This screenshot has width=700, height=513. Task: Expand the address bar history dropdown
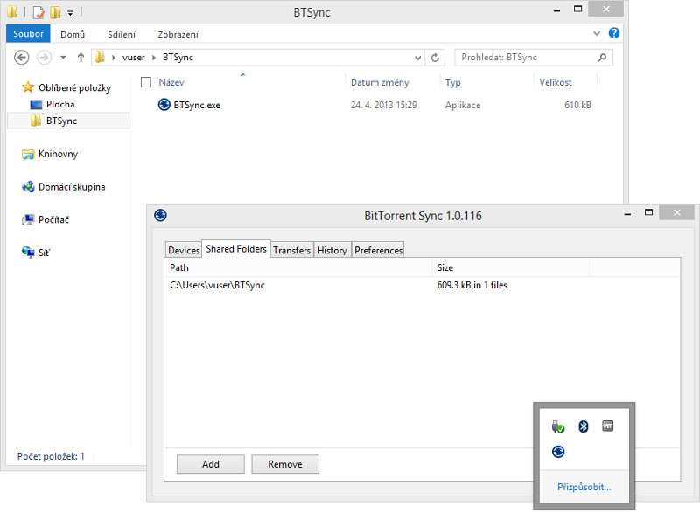[418, 58]
